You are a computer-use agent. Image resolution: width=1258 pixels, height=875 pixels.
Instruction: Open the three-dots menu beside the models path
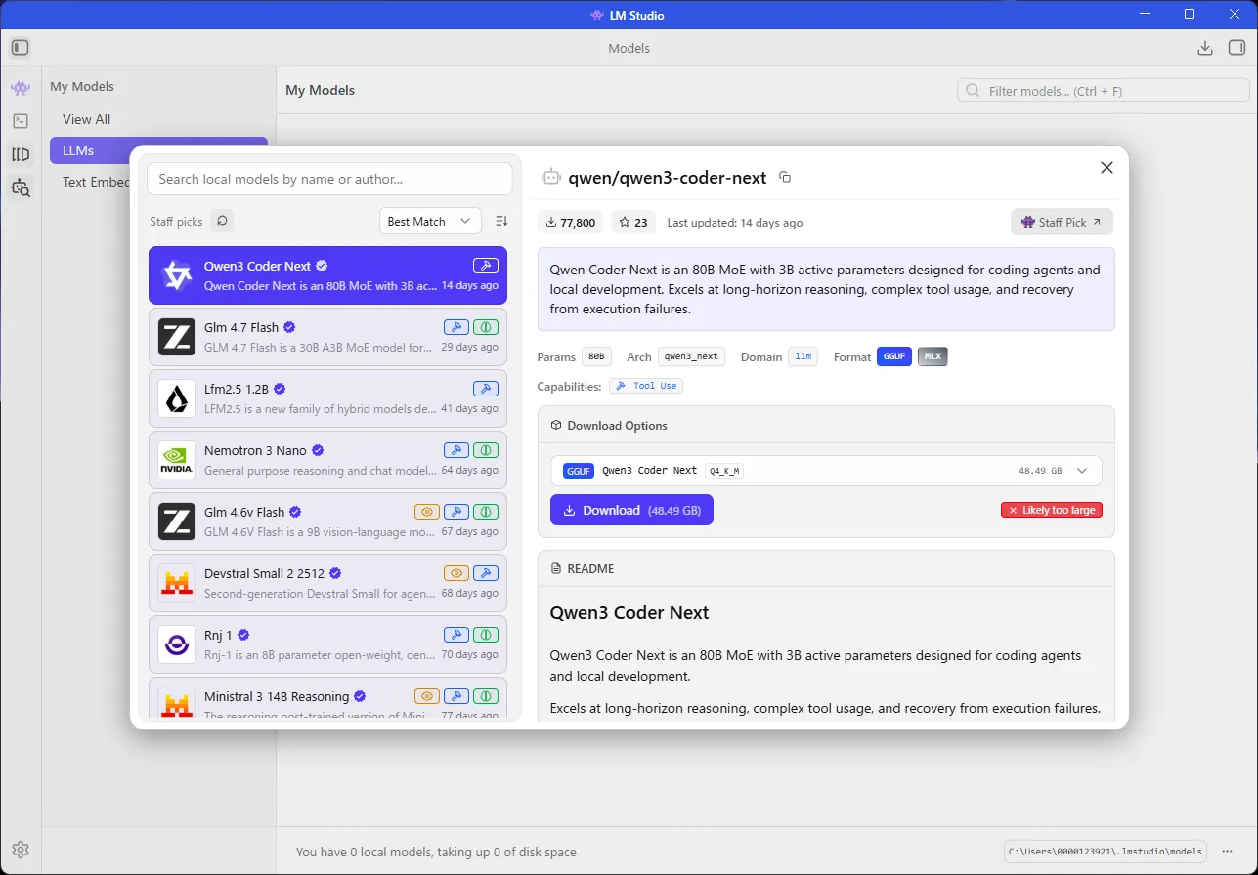(1228, 852)
